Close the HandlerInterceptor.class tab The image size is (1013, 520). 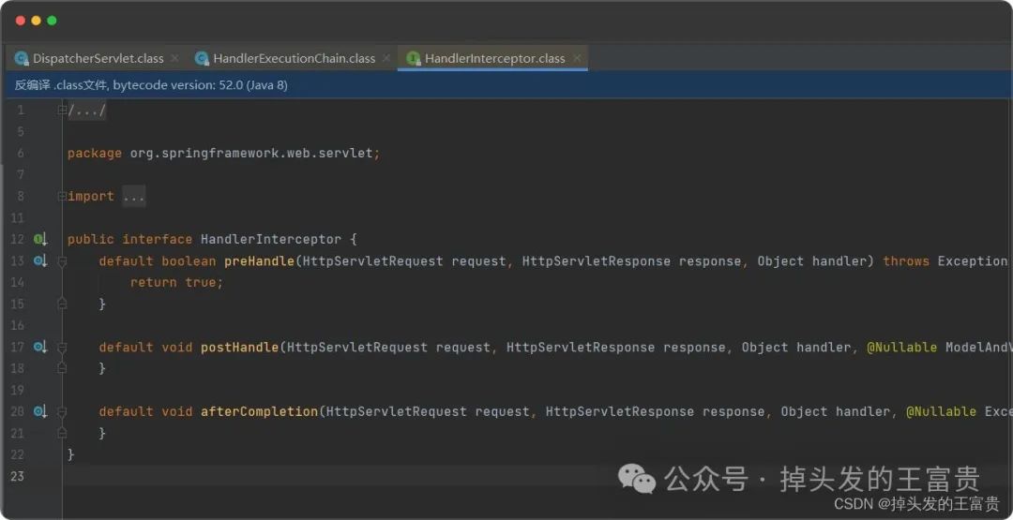tap(577, 58)
